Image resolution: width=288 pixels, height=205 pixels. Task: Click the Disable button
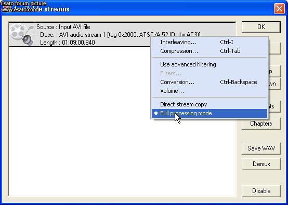pyautogui.click(x=261, y=191)
